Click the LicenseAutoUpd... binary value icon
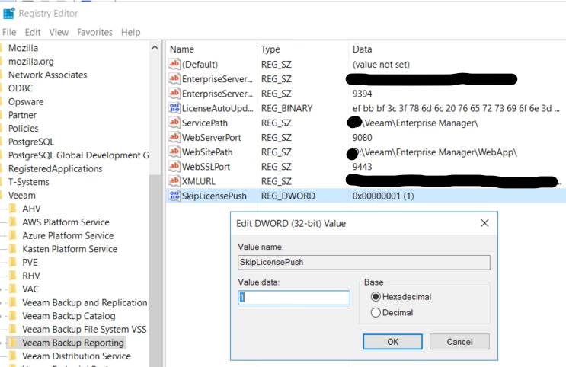 point(174,108)
